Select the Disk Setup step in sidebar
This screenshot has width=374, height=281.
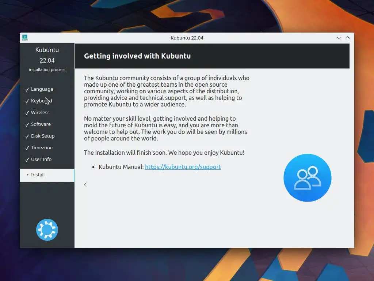(43, 136)
